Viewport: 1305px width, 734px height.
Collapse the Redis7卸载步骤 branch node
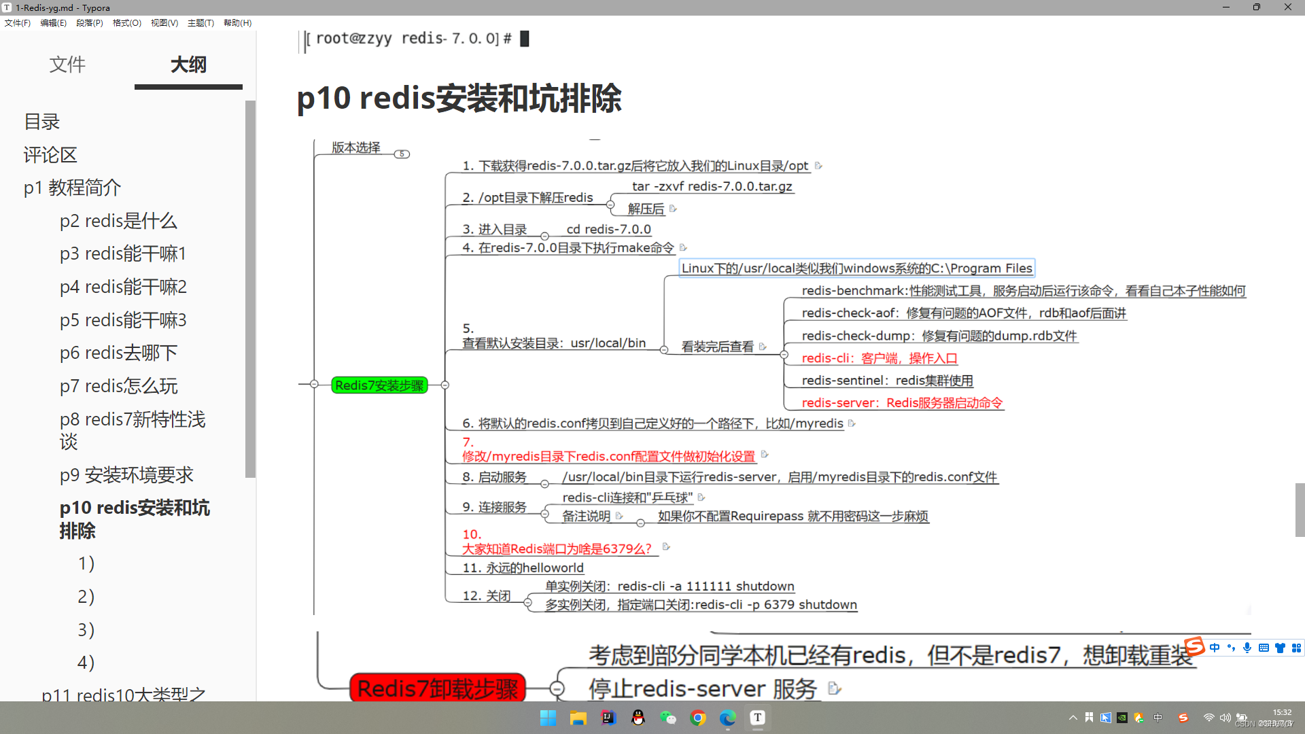click(557, 688)
